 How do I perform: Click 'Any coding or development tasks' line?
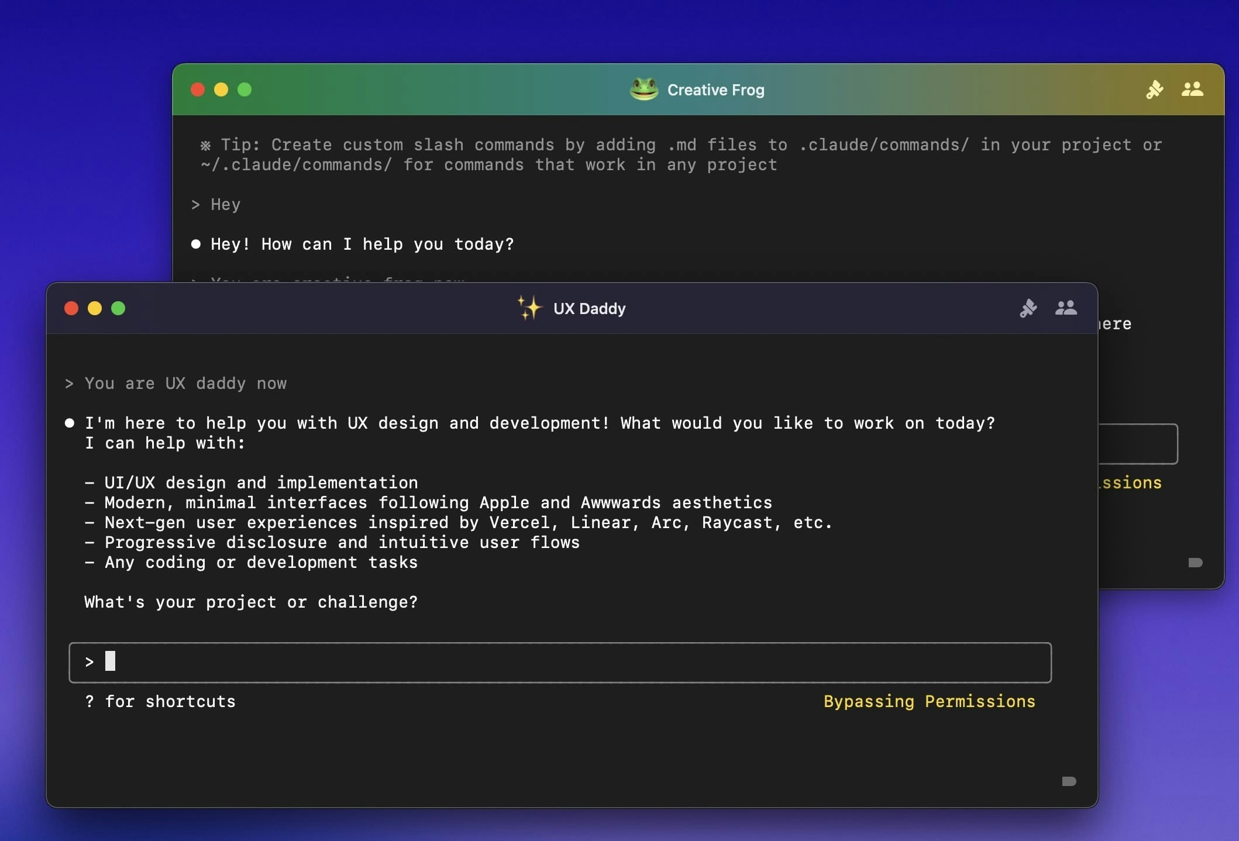252,563
